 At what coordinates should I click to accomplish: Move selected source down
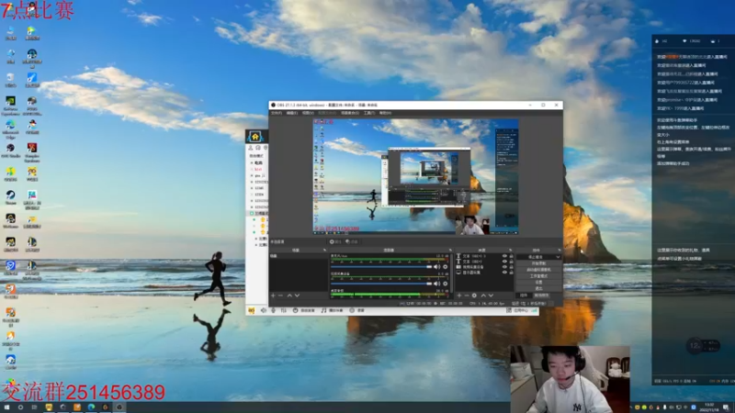point(491,296)
